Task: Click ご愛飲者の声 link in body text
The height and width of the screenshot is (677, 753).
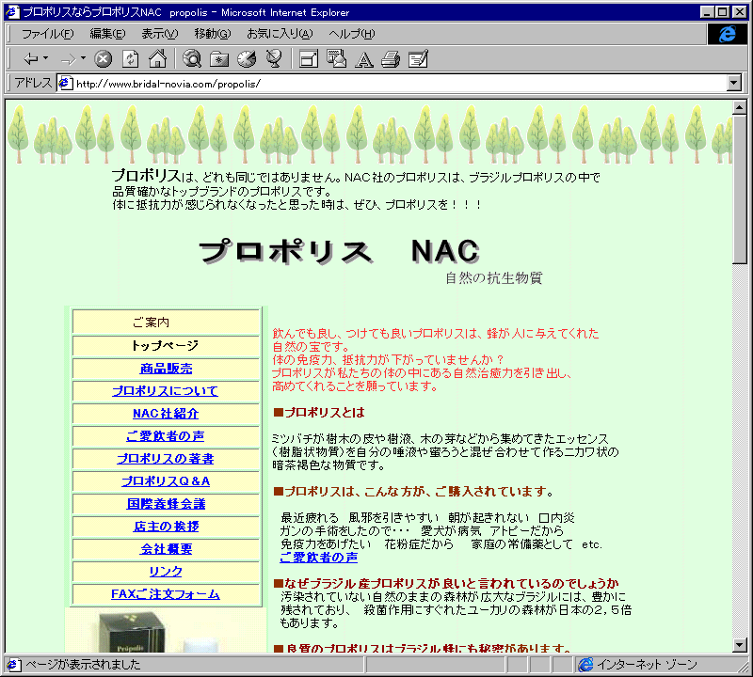Action: (x=319, y=557)
